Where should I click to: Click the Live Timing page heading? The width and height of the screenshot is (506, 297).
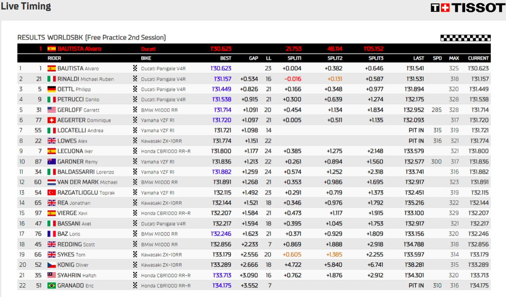click(26, 7)
